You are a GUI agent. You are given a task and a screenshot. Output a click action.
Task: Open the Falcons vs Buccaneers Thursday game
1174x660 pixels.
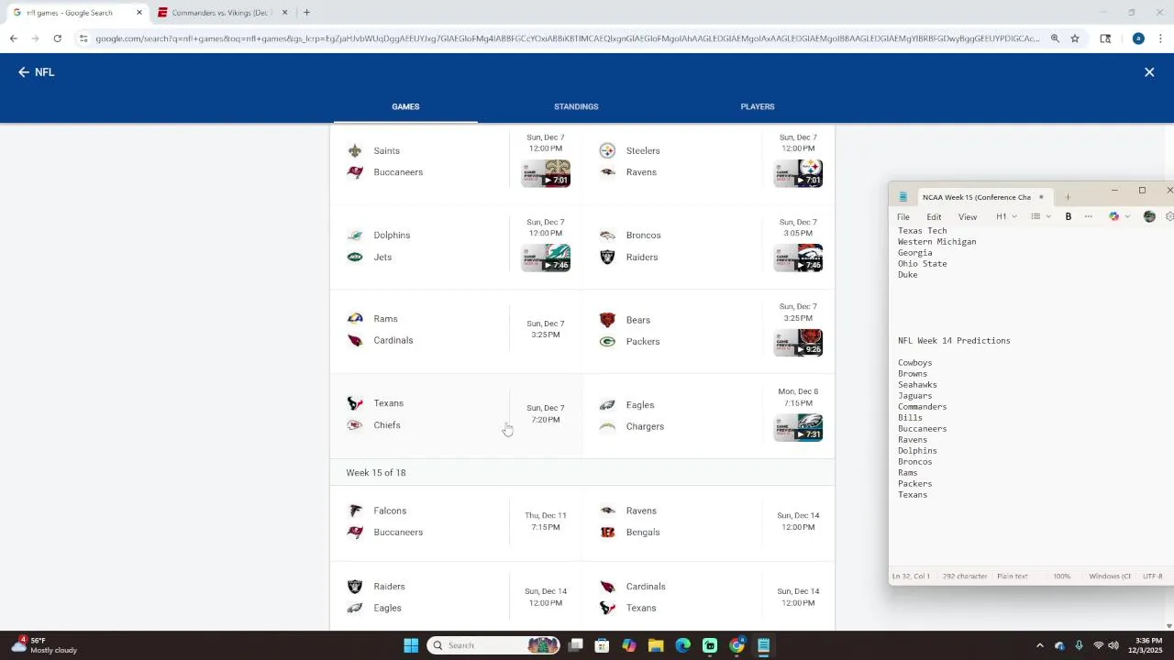pos(456,522)
